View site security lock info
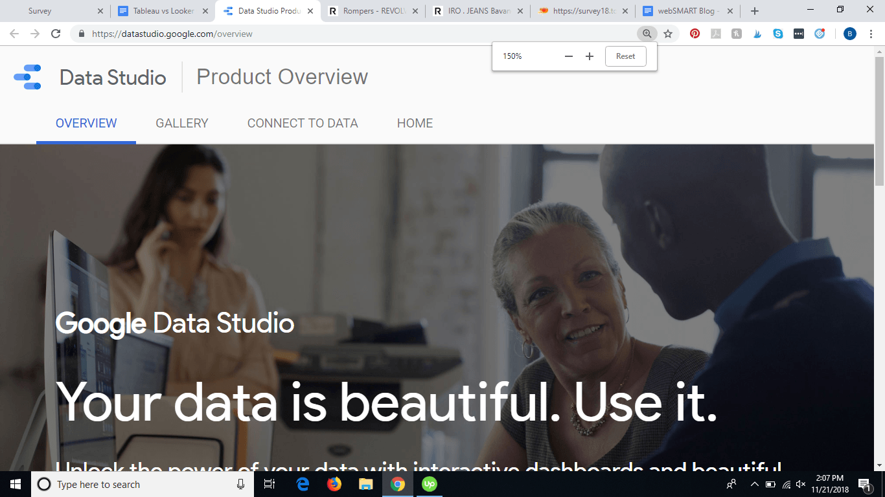Viewport: 885px width, 497px height. click(82, 34)
